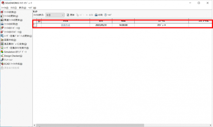Select the アニメーション task icon
The width and height of the screenshot is (213, 127).
(2, 60)
